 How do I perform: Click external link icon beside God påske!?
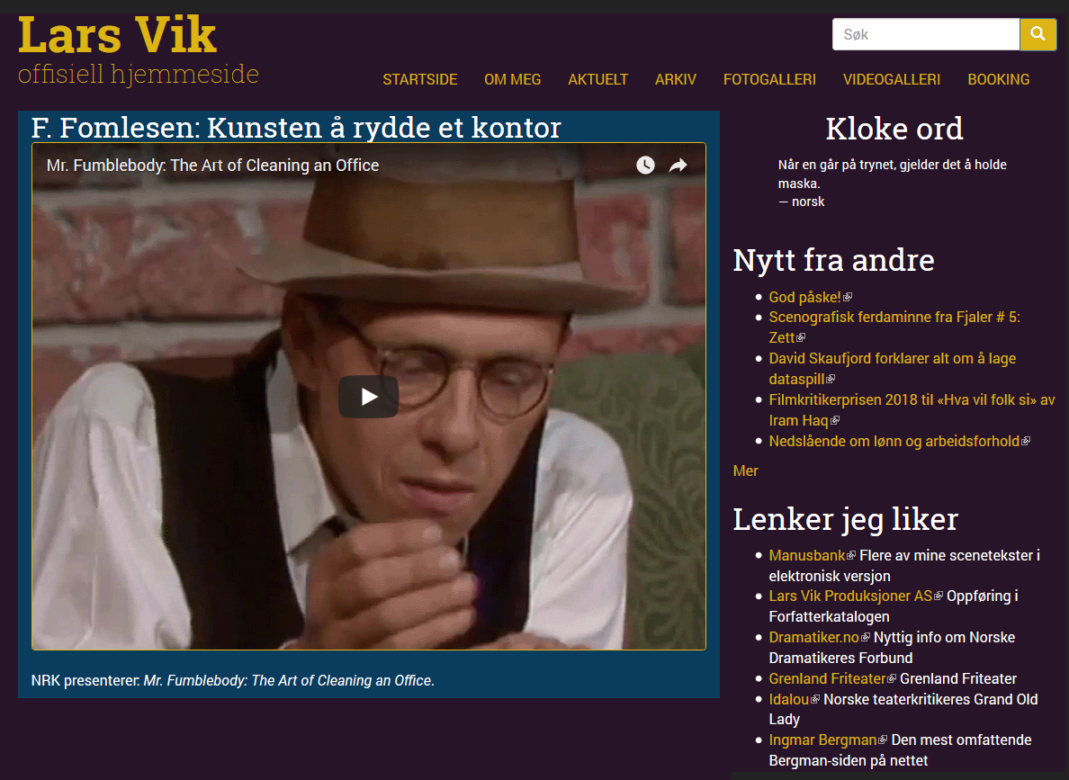(x=848, y=297)
